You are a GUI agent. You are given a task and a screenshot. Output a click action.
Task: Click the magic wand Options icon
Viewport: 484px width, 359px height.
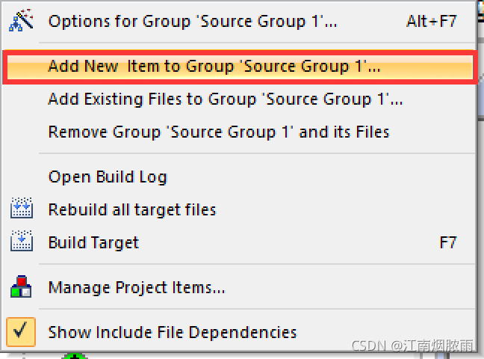coord(19,20)
